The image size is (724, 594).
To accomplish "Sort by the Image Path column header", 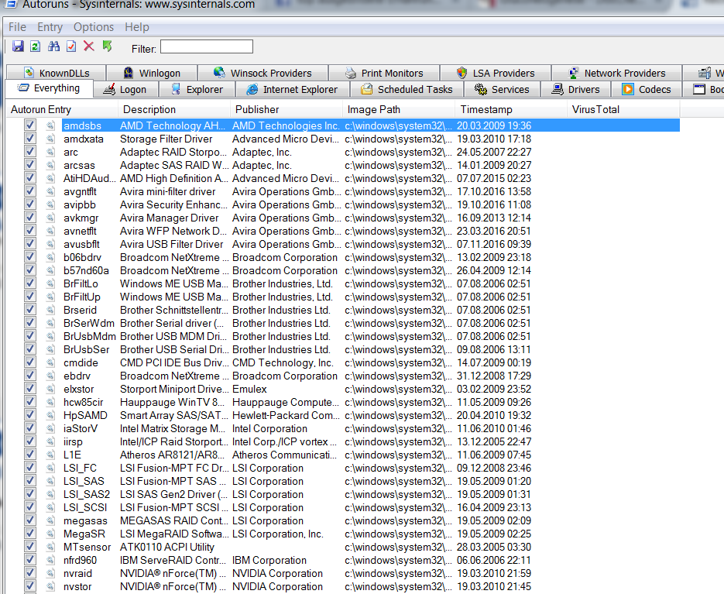I will coord(399,109).
